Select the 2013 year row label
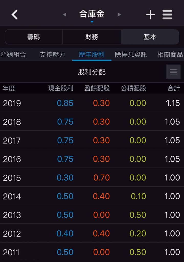Image resolution: width=184 pixels, height=262 pixels. [12, 215]
